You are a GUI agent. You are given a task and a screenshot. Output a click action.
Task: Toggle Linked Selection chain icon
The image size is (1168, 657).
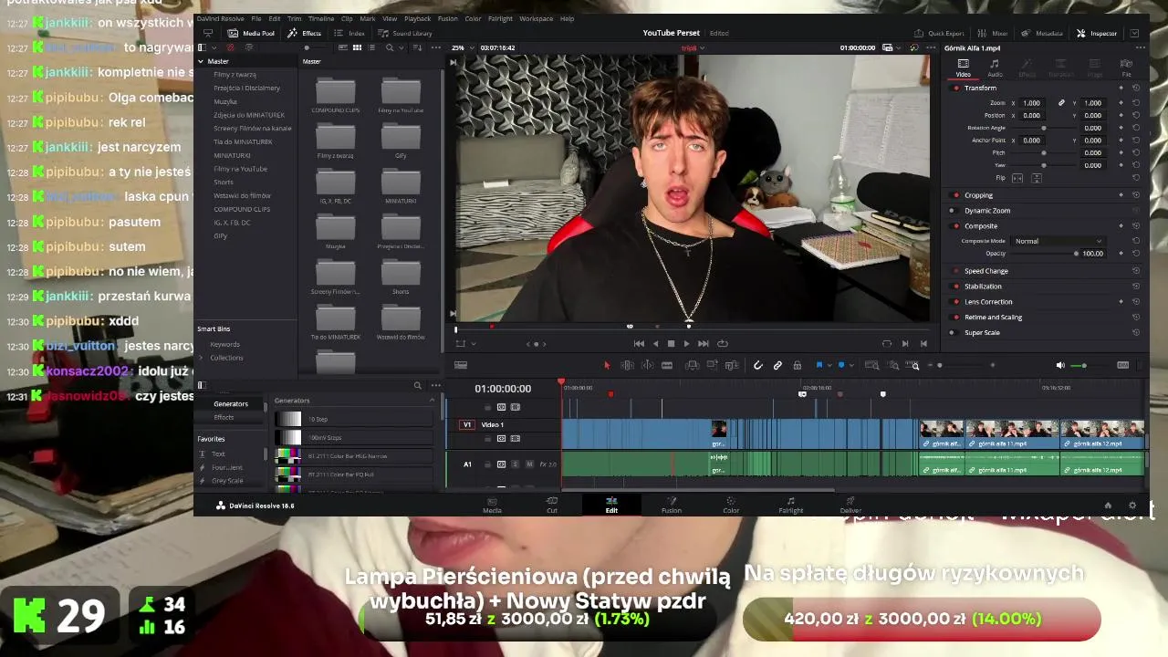[x=777, y=365]
